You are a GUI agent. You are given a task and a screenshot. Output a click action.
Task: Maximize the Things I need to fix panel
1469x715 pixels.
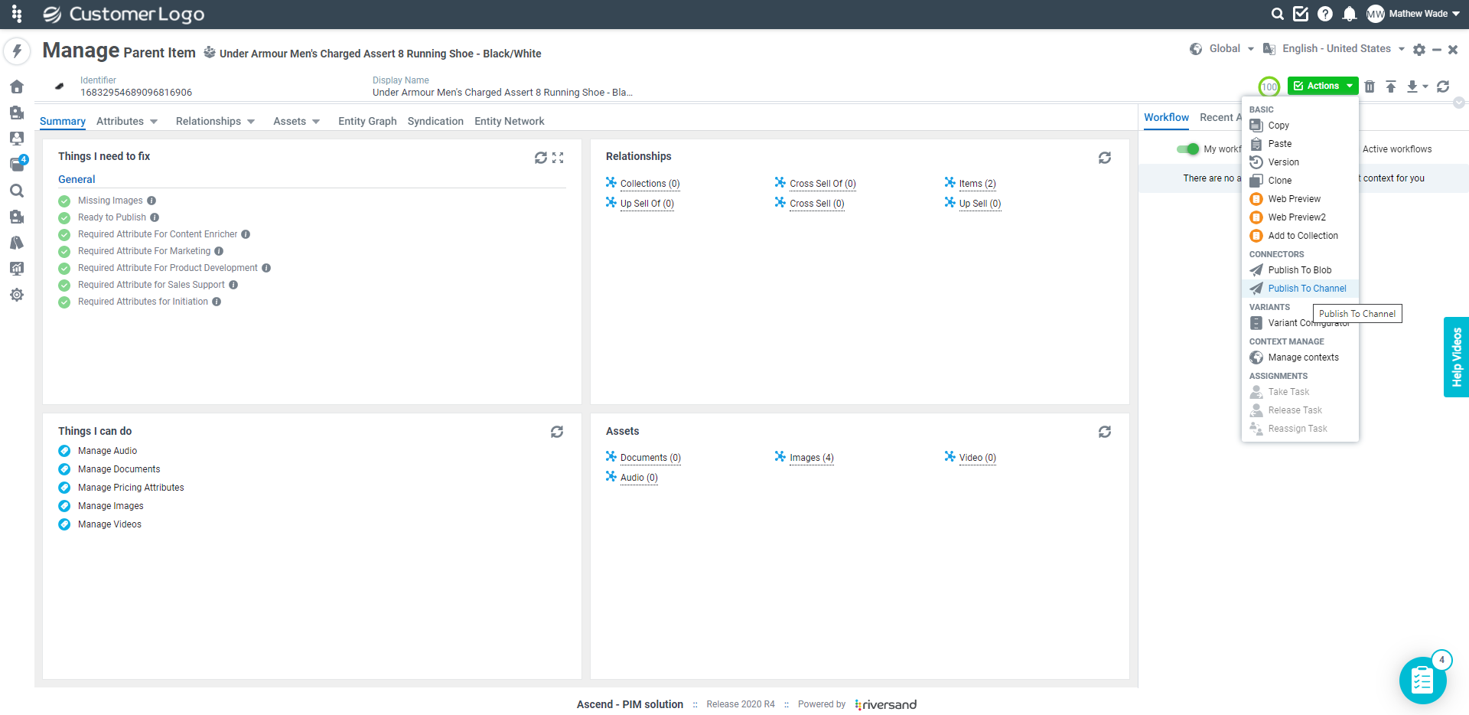coord(558,158)
